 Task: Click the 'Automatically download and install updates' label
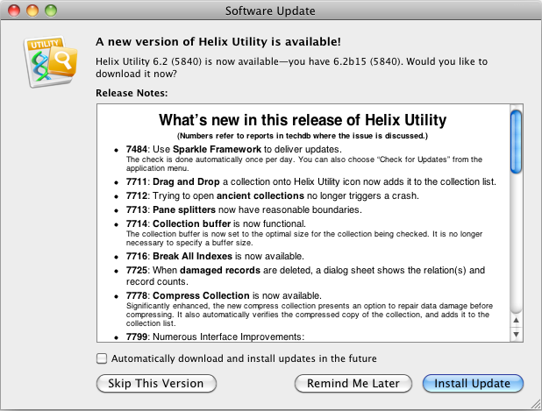[x=244, y=358]
